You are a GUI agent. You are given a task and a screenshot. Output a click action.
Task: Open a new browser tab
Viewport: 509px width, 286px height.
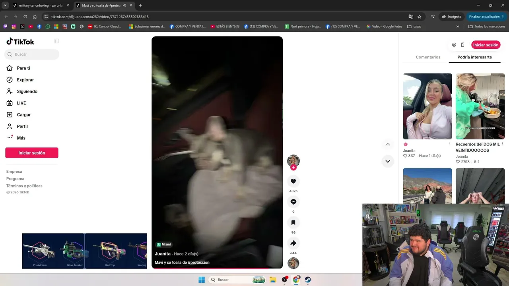point(140,6)
